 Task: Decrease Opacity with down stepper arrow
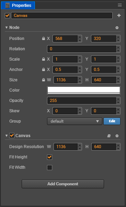118,102
